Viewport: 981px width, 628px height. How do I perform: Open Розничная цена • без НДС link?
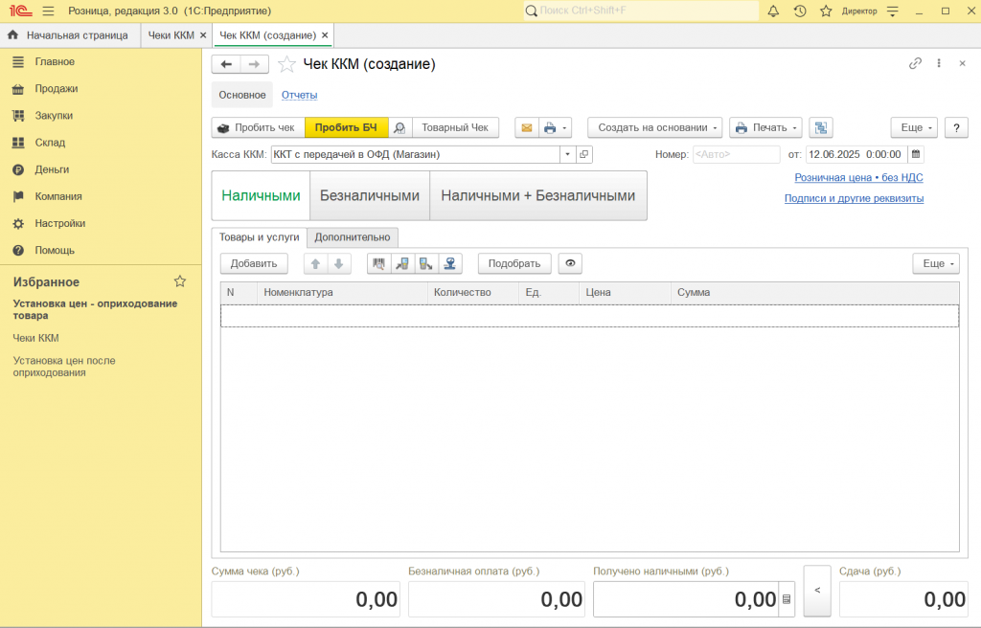pos(858,178)
